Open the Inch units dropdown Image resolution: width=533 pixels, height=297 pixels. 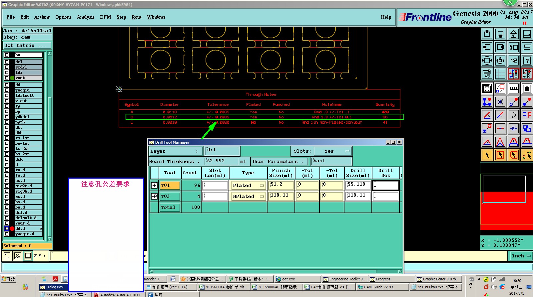[x=521, y=256]
